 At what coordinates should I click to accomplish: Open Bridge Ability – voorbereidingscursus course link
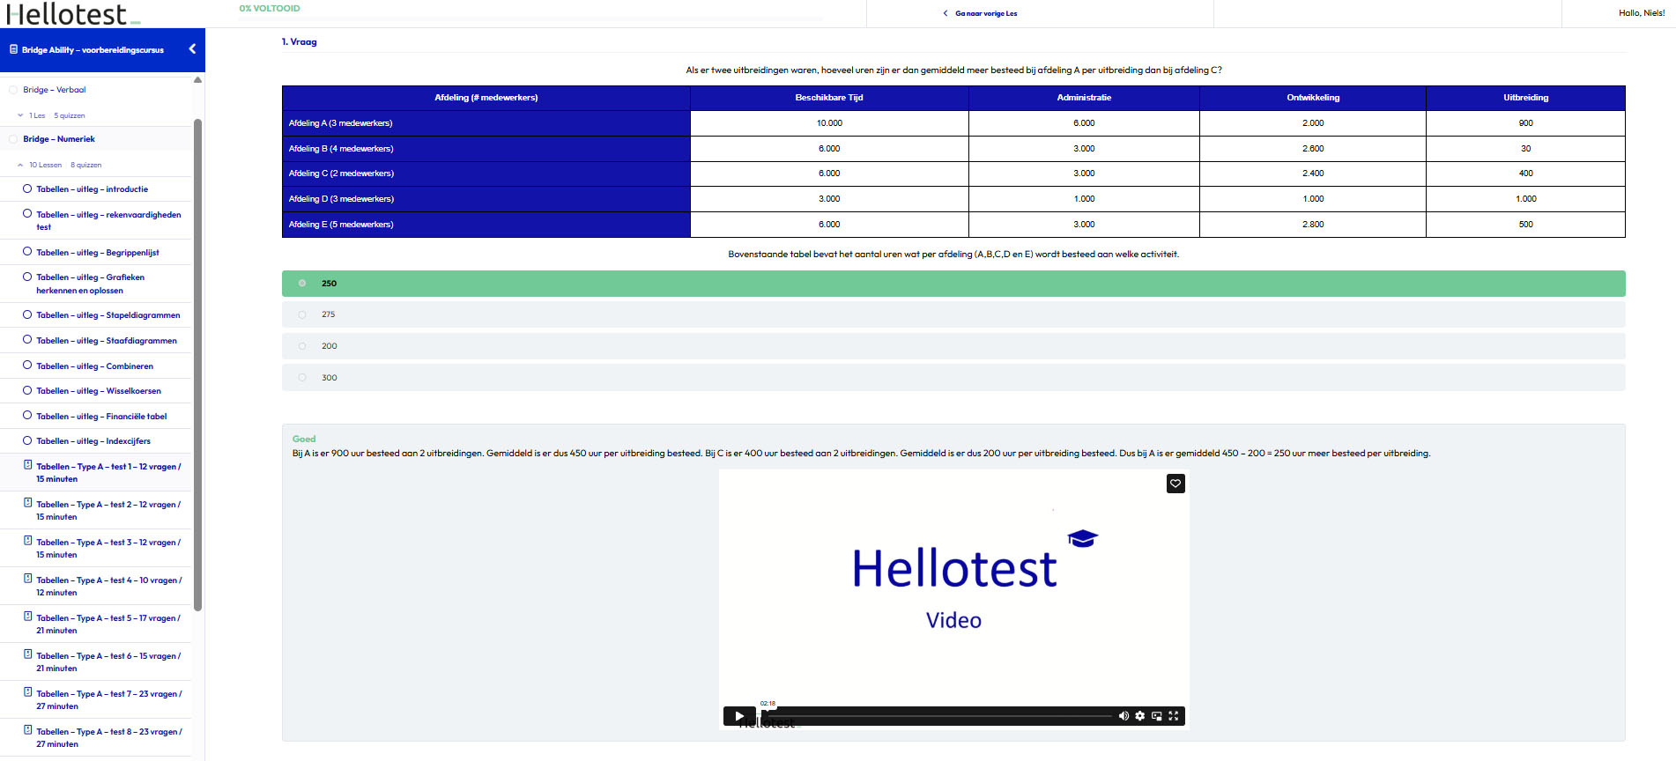pyautogui.click(x=93, y=50)
